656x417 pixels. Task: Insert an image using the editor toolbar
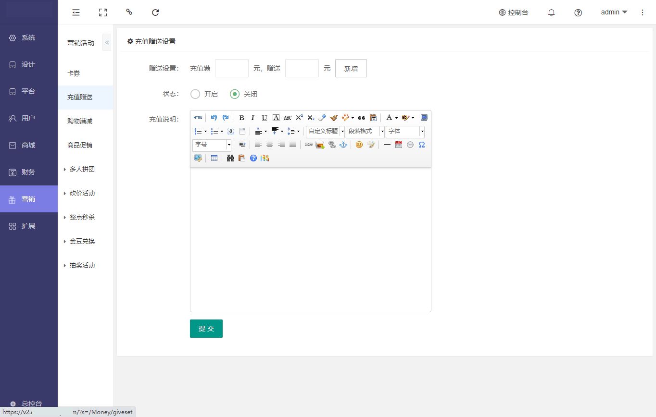320,145
